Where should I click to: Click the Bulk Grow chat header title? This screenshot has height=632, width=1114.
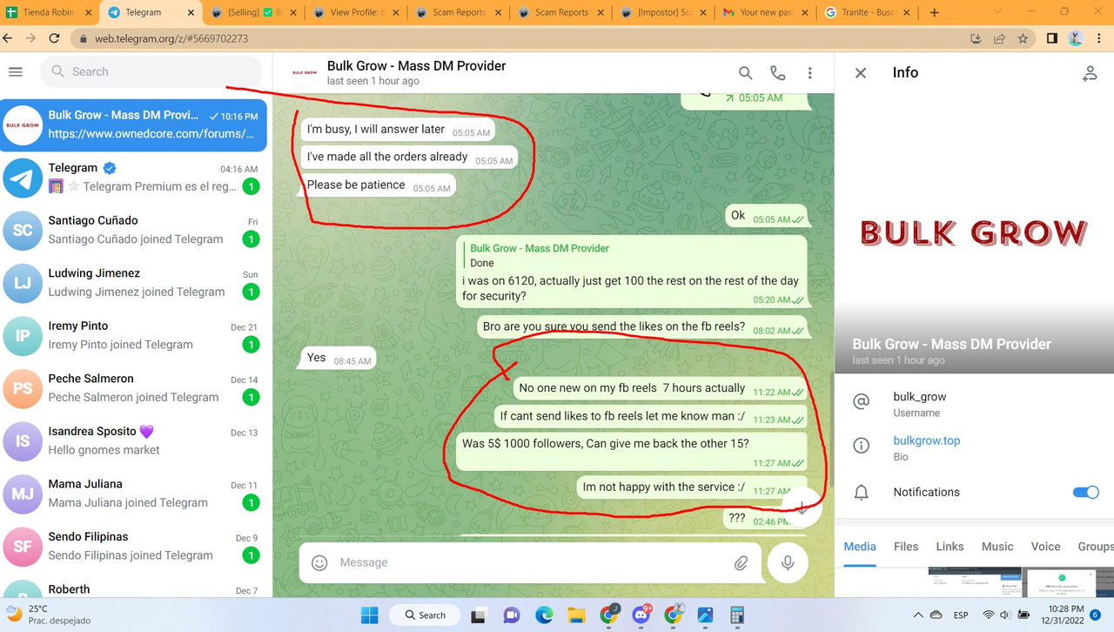pos(416,66)
